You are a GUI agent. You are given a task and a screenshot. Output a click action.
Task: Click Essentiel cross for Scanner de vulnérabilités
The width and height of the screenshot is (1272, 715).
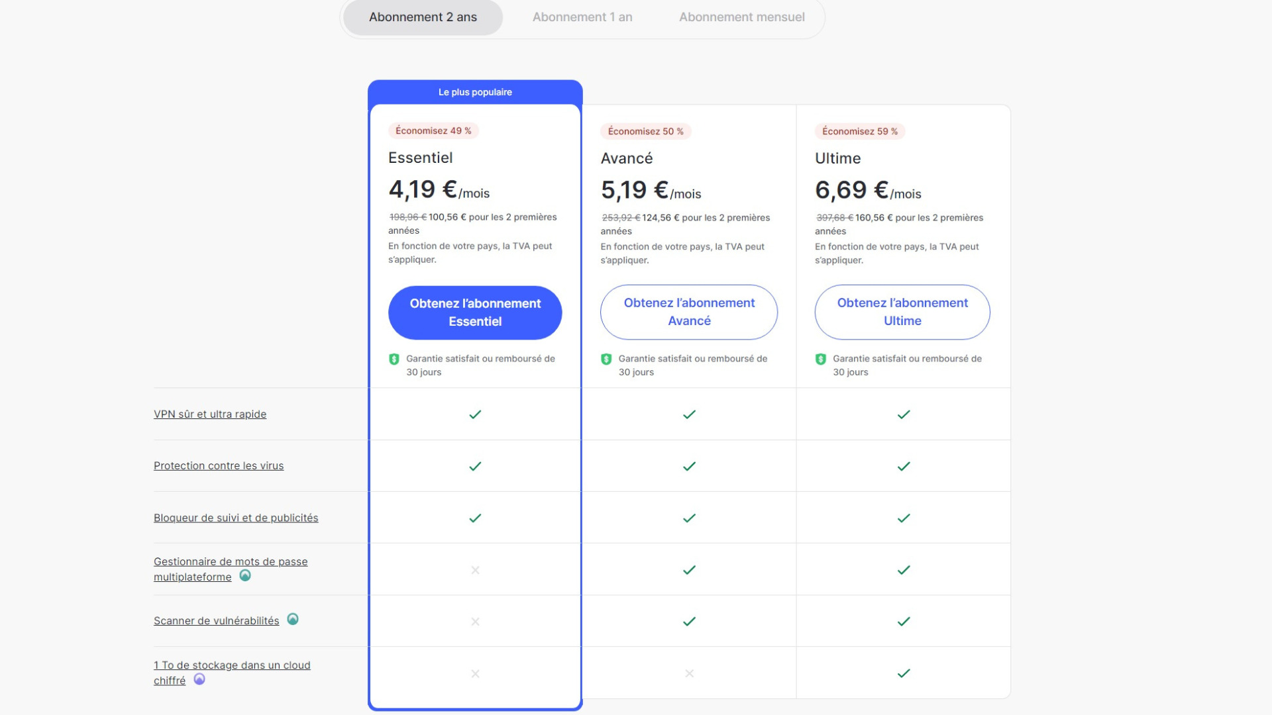point(475,622)
